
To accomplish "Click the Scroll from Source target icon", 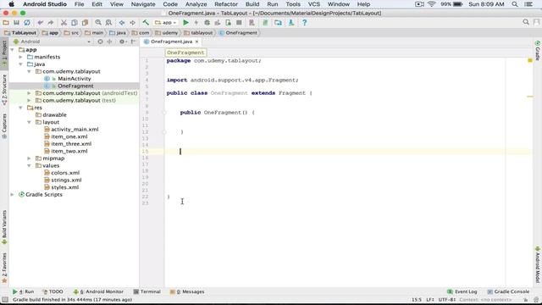I will (x=100, y=42).
